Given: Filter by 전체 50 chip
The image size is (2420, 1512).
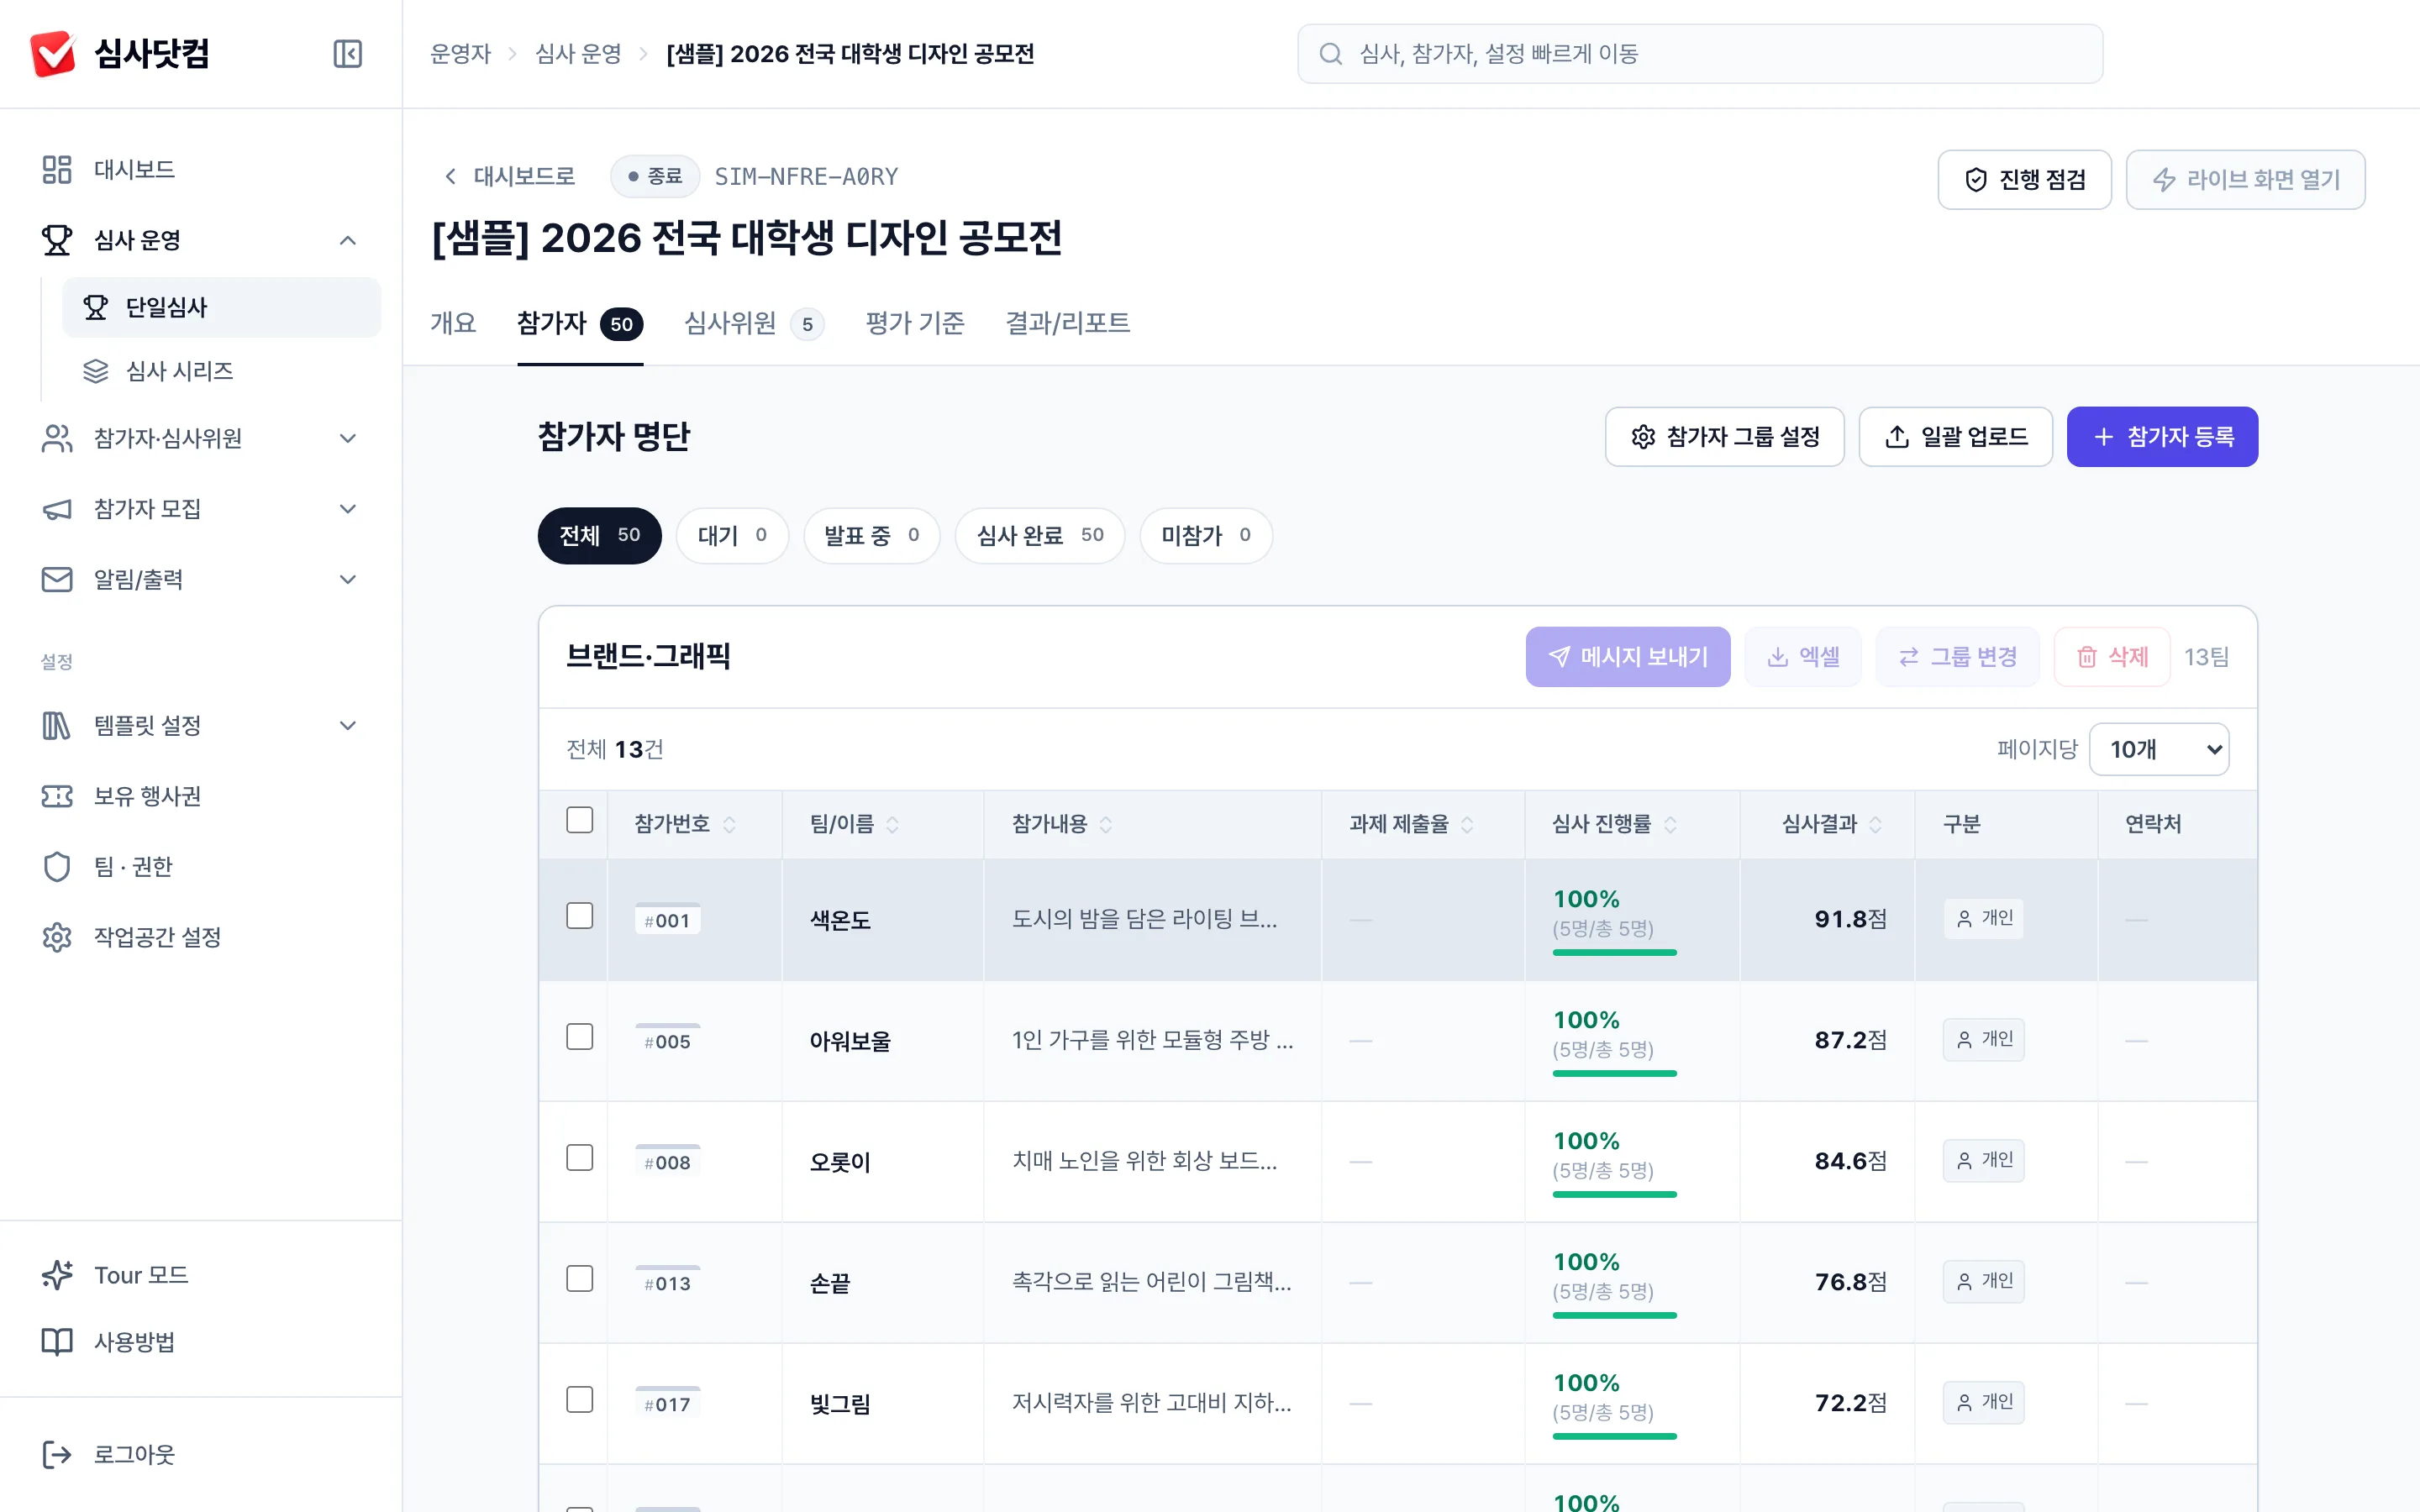Looking at the screenshot, I should point(599,536).
